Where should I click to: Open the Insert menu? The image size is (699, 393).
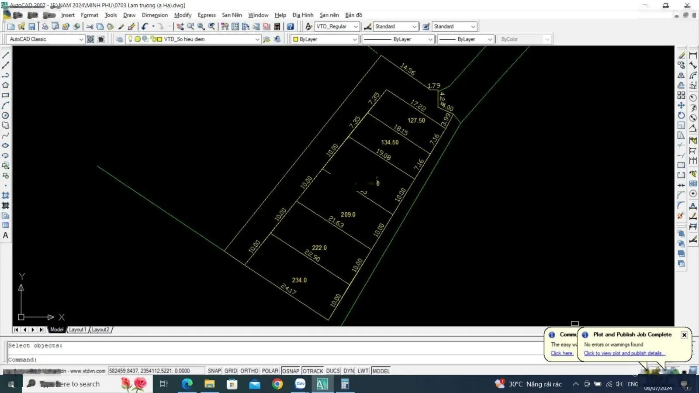click(x=68, y=15)
